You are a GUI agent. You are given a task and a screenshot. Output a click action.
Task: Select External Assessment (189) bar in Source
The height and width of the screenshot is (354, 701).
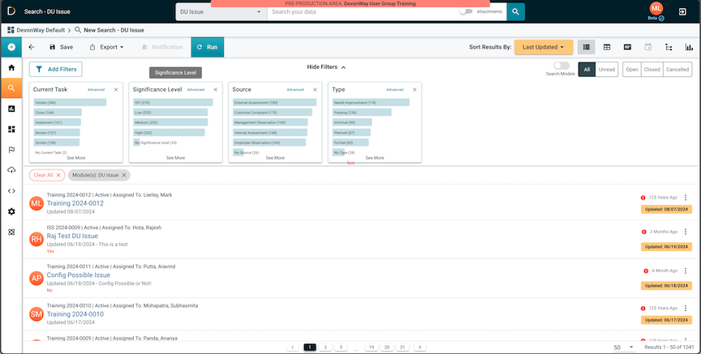coord(274,102)
